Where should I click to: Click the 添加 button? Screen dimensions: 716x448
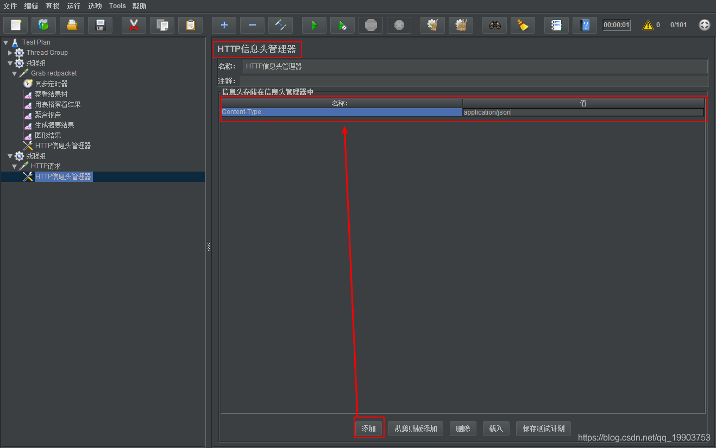click(x=369, y=428)
